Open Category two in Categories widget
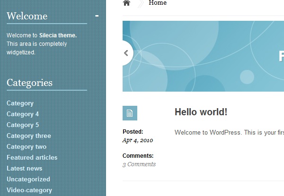The height and width of the screenshot is (196, 284). 27,146
